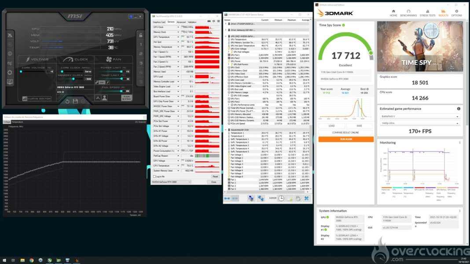This screenshot has width=470, height=264.
Task: Open BENCHMARKS in 3DMark navigation
Action: tap(408, 13)
